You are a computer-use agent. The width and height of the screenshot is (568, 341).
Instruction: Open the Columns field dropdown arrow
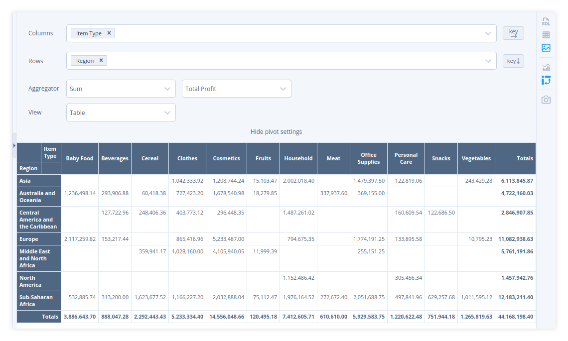(488, 33)
